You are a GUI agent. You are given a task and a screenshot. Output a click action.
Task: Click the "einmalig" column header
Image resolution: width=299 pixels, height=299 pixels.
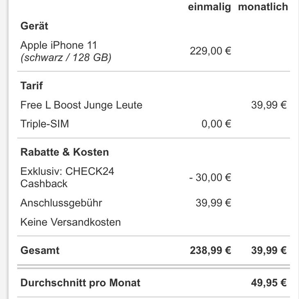point(210,7)
